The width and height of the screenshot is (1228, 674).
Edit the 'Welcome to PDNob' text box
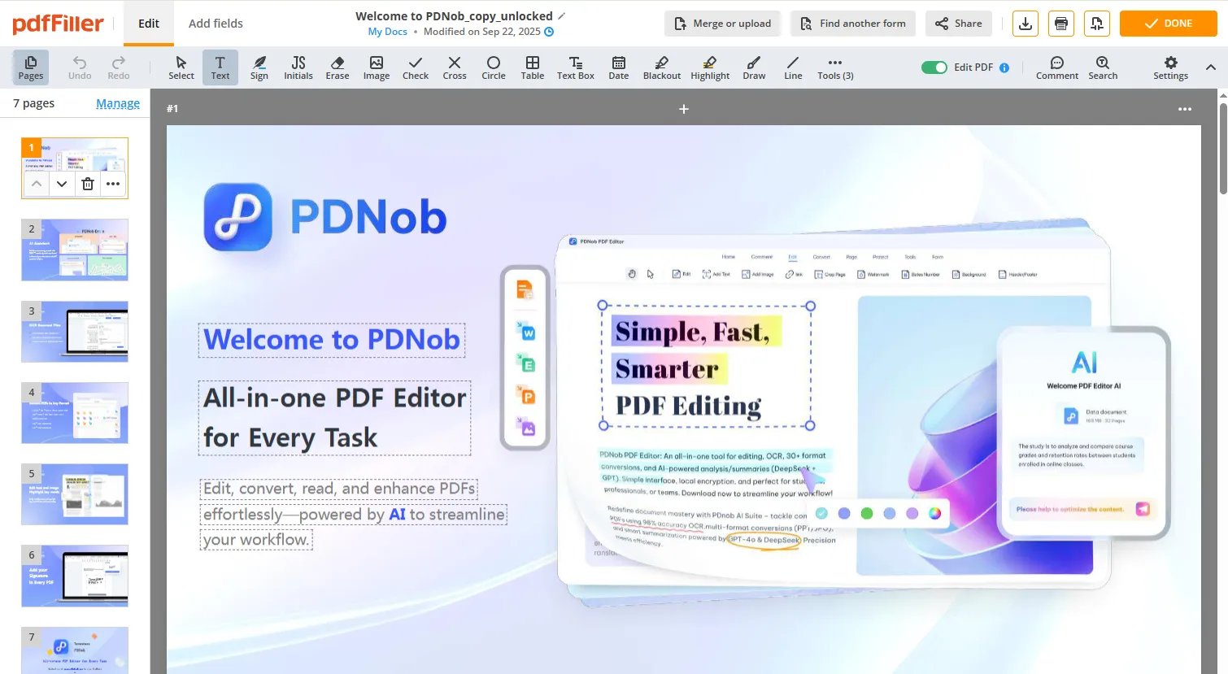pyautogui.click(x=332, y=340)
